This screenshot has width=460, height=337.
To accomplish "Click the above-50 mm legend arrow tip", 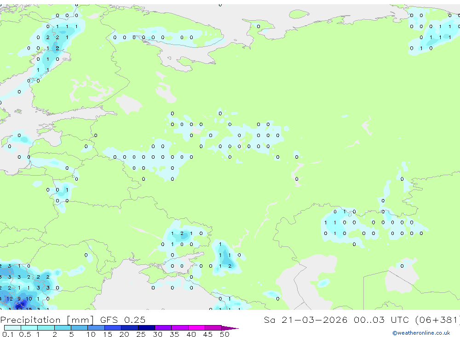I will click(x=230, y=328).
